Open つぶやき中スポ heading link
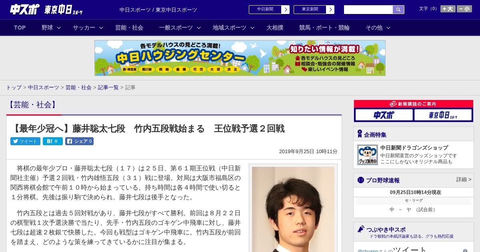This screenshot has height=252, width=480. pyautogui.click(x=386, y=230)
